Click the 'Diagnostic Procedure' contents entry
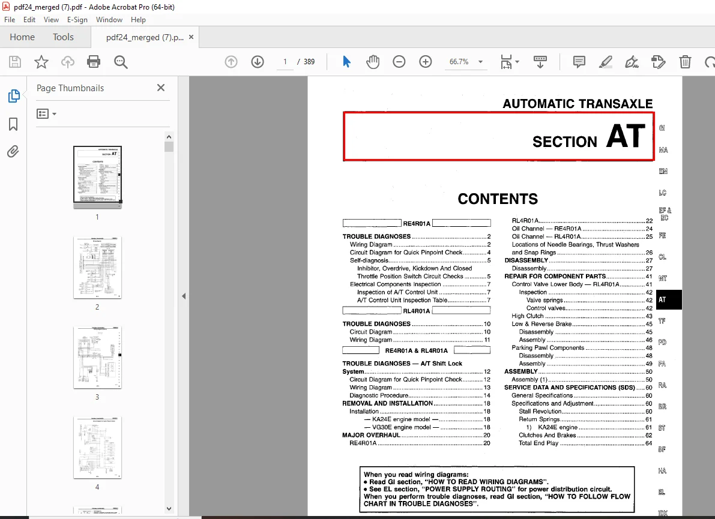The image size is (715, 519). click(420, 395)
